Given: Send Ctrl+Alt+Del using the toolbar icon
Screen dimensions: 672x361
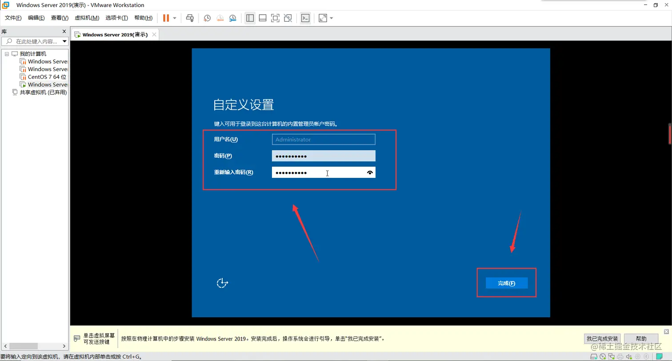Looking at the screenshot, I should tap(190, 18).
